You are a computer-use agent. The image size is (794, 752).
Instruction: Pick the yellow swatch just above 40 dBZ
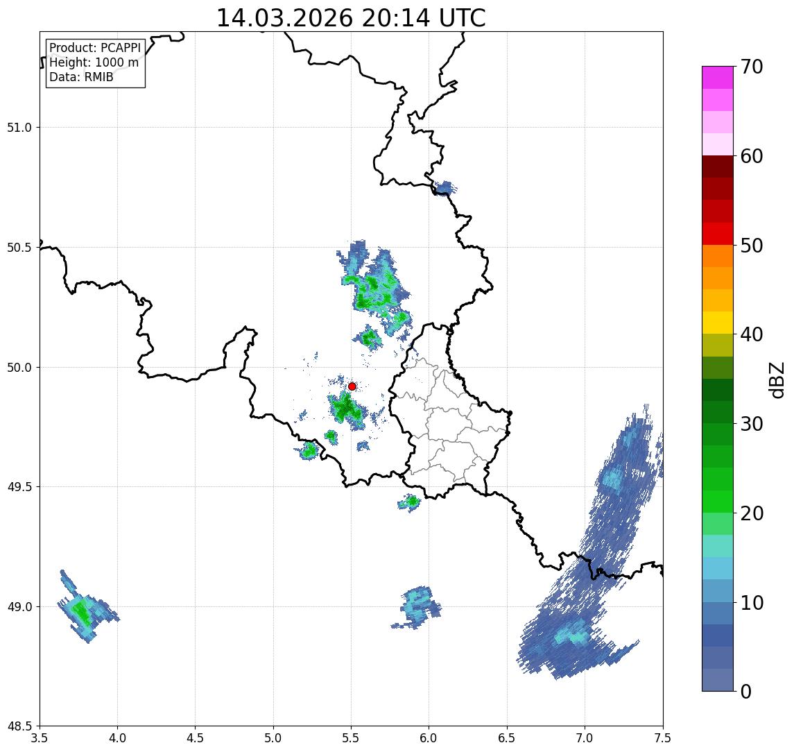pyautogui.click(x=718, y=323)
